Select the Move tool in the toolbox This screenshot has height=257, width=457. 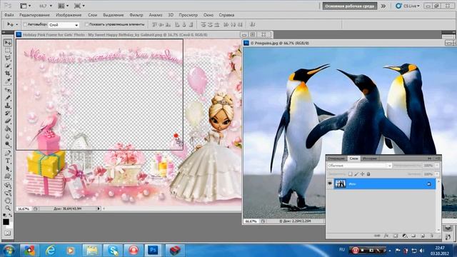coord(8,43)
